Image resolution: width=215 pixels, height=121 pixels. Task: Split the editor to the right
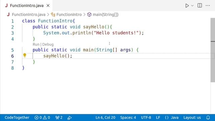200,5
